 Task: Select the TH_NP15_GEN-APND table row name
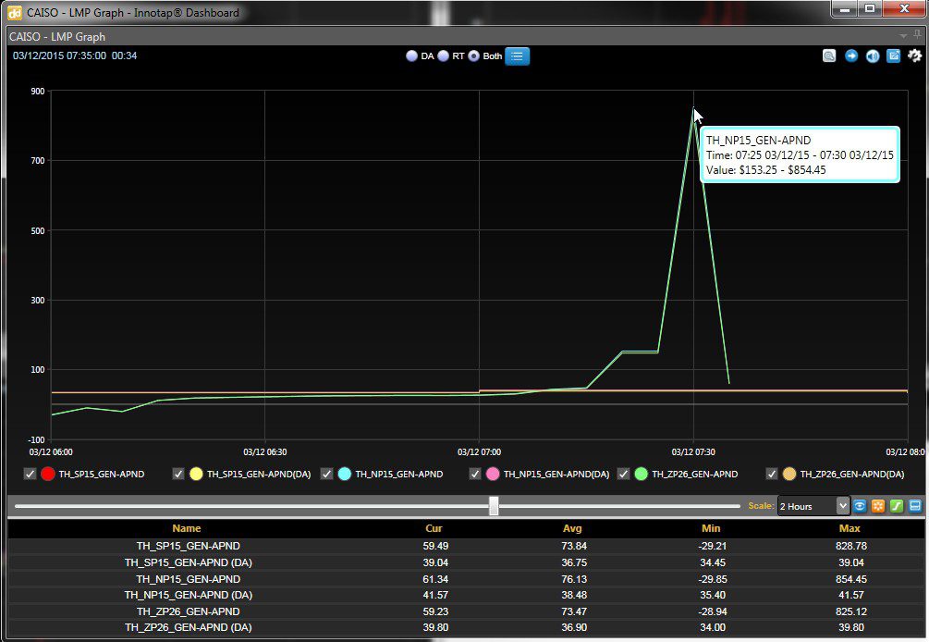pyautogui.click(x=189, y=579)
